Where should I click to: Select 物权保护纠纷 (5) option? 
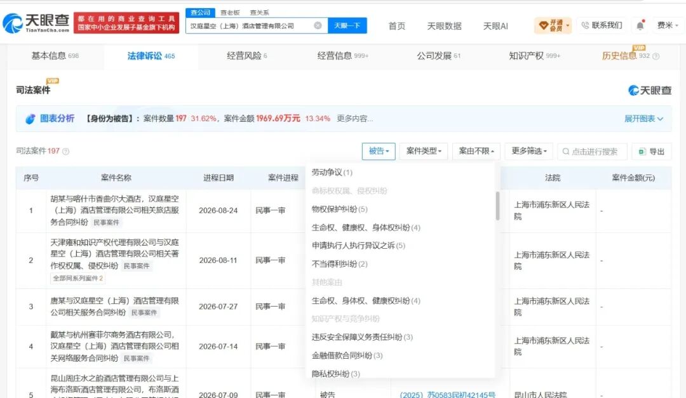click(339, 209)
